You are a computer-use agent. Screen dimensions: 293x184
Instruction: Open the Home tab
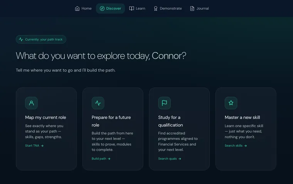[83, 8]
